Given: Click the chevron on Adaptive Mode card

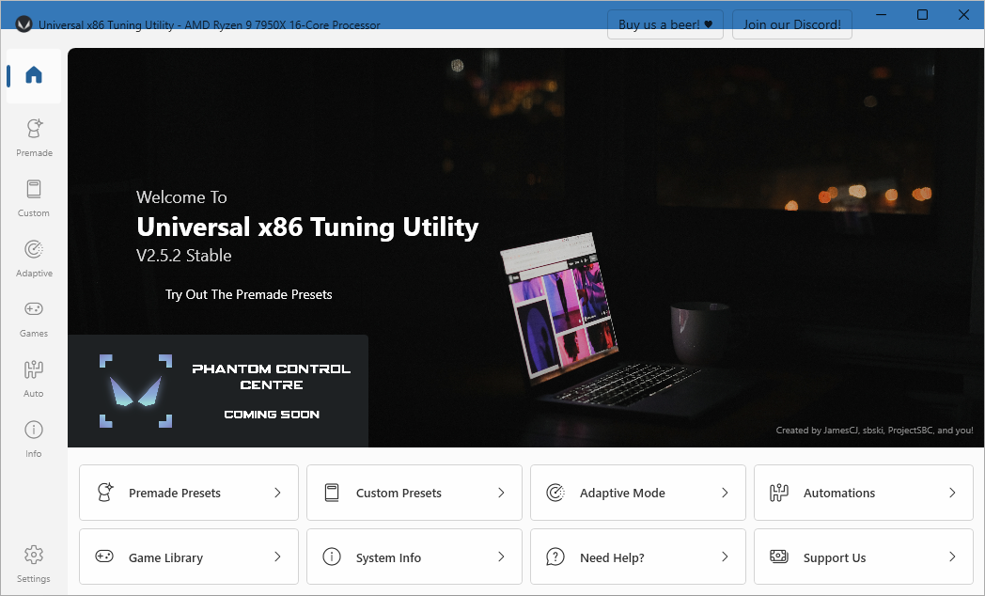Looking at the screenshot, I should tap(725, 493).
